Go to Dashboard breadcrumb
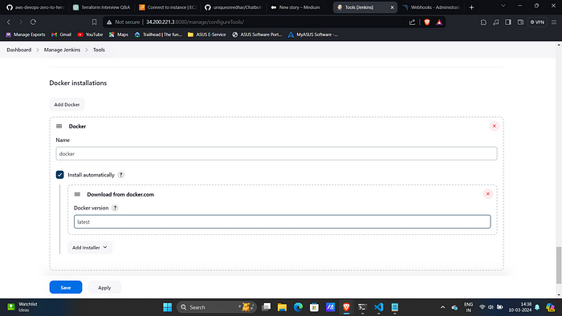Screen dimensions: 562x316 [x=19, y=50]
